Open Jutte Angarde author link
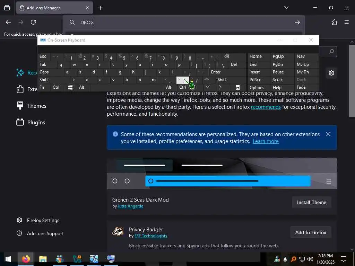 point(130,206)
